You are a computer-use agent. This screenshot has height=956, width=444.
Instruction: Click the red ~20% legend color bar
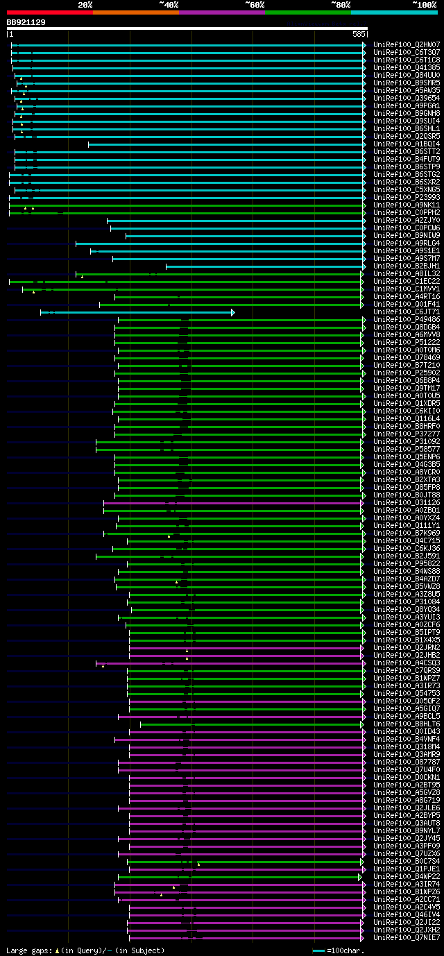(50, 12)
